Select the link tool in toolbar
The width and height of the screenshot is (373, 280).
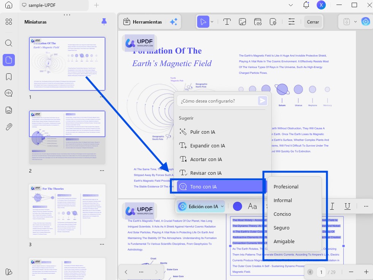tap(258, 22)
